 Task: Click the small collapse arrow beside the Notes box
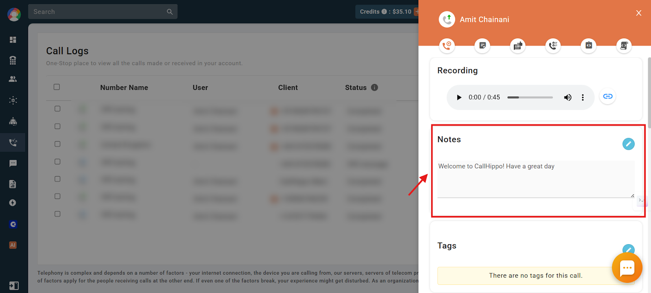(641, 200)
